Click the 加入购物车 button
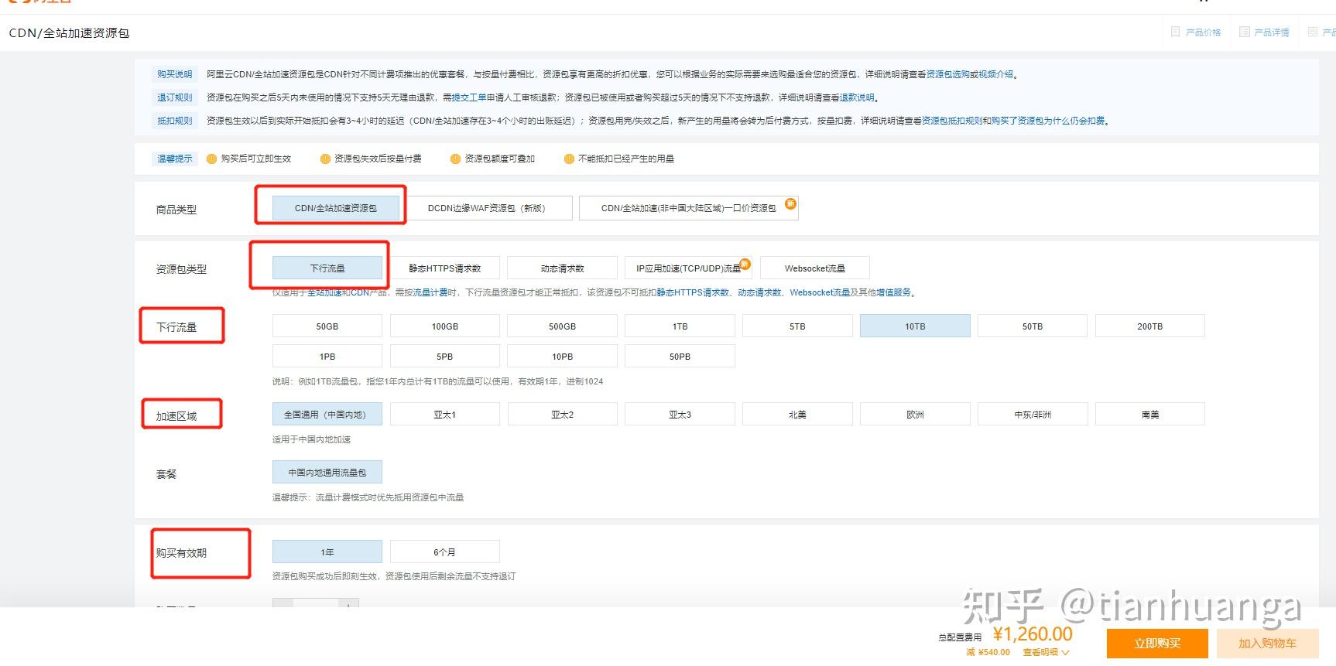 (1267, 644)
